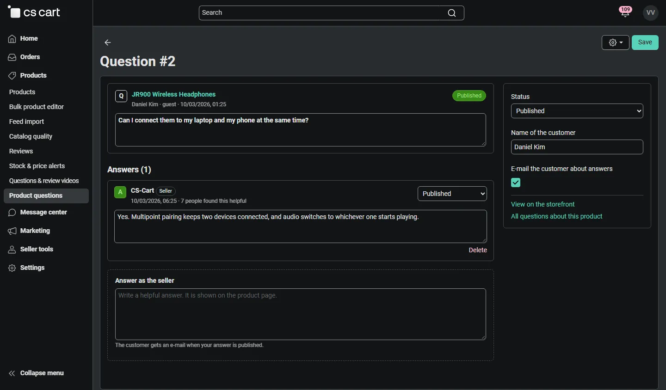Open View on the storefront link
Image resolution: width=666 pixels, height=390 pixels.
[543, 204]
